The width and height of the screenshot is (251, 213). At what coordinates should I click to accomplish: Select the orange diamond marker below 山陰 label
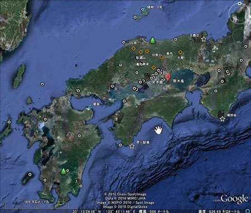pyautogui.click(x=133, y=48)
